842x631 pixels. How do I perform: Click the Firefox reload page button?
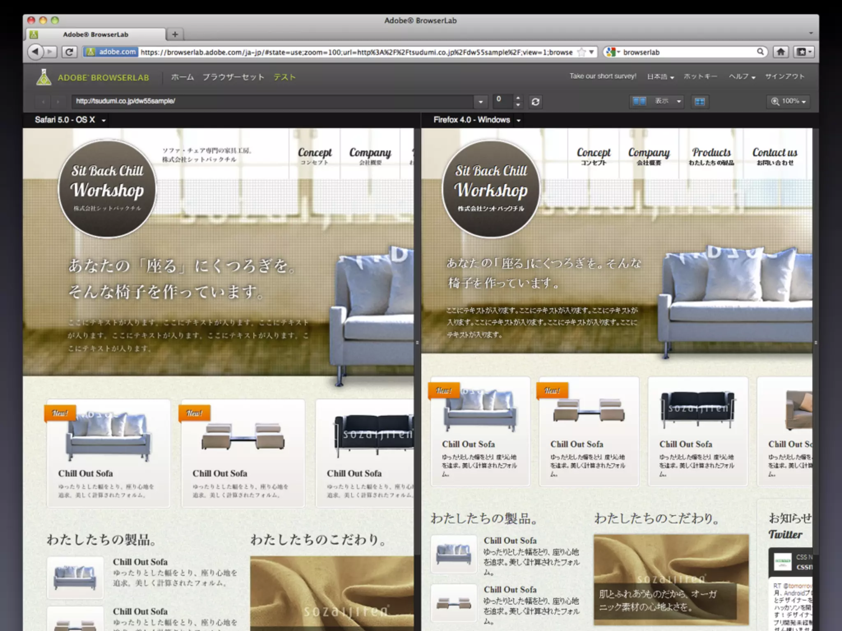pyautogui.click(x=69, y=52)
